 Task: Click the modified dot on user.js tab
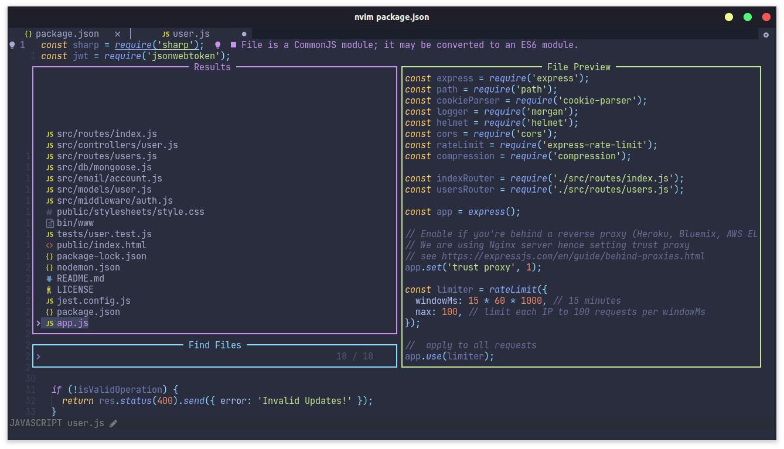pyautogui.click(x=244, y=34)
